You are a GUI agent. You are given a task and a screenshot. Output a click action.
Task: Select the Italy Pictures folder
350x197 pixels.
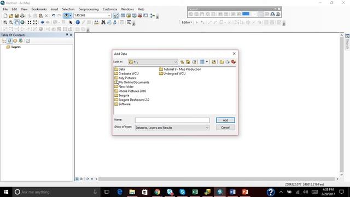pyautogui.click(x=125, y=78)
